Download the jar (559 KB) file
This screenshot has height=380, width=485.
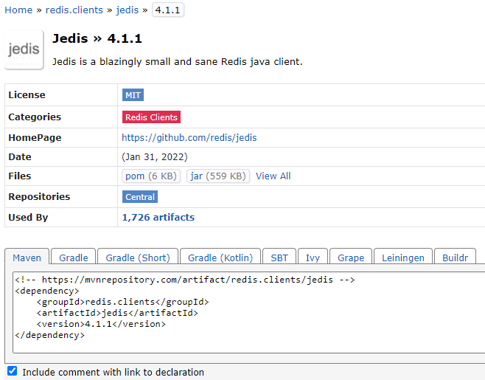point(218,176)
